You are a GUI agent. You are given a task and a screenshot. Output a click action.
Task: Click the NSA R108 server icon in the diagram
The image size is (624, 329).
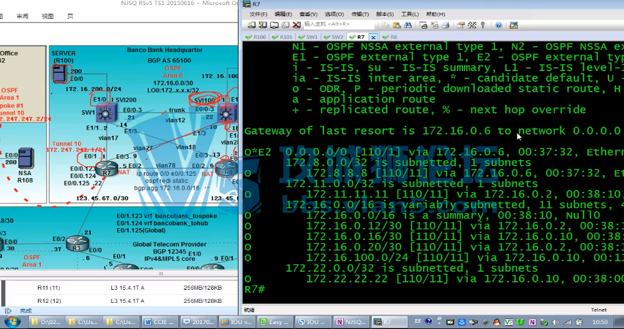(26, 158)
